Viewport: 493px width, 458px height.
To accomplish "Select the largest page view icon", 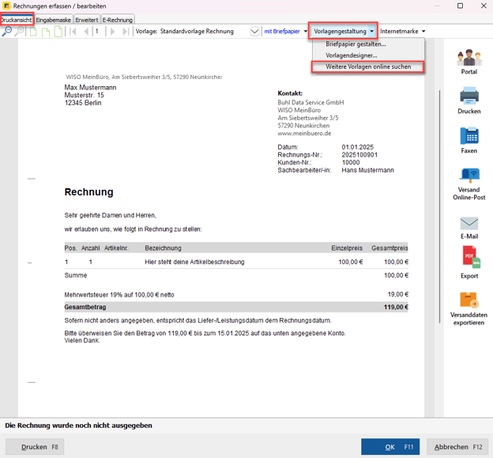I will tap(58, 32).
